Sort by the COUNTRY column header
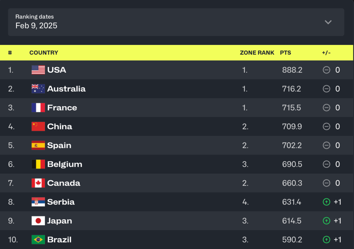Screen dimensions: 354x249 click(44, 53)
